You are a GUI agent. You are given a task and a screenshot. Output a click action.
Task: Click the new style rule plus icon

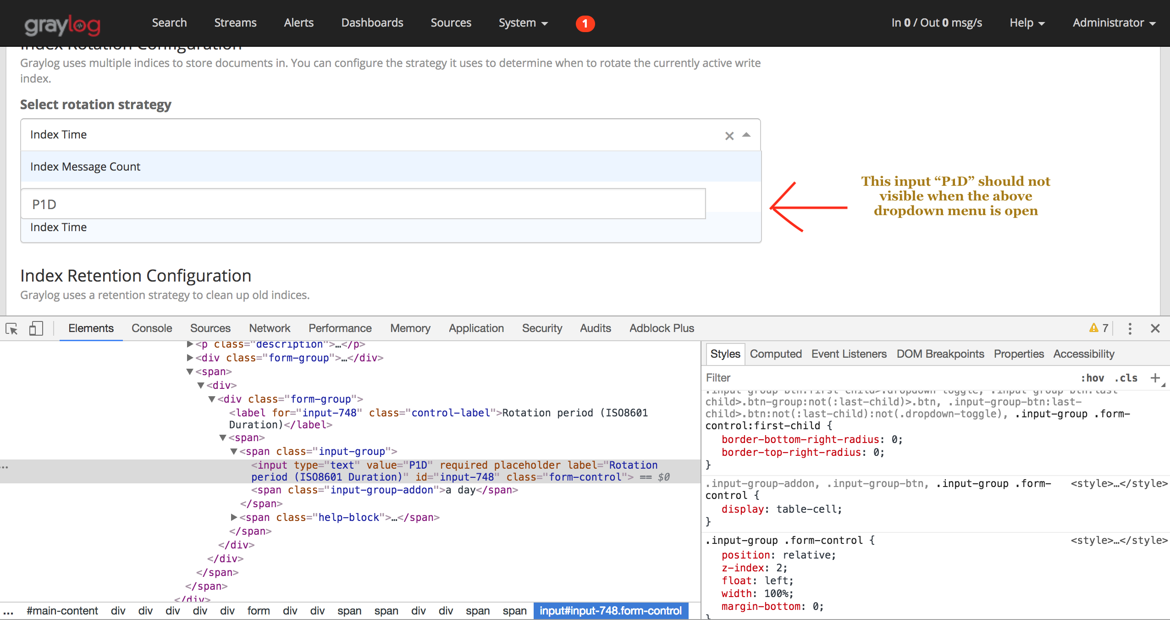point(1155,378)
